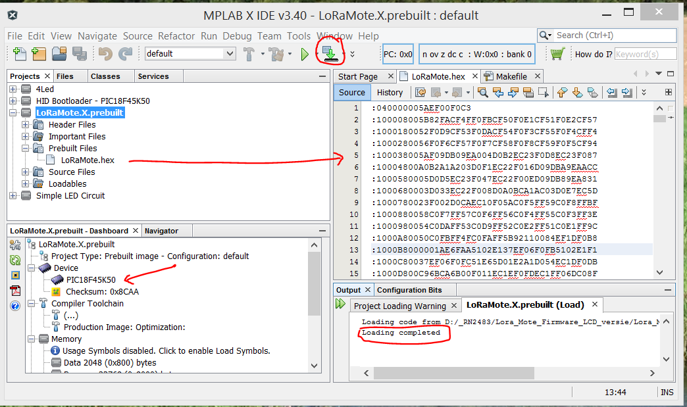
Task: Select the PIC18F45K50 device entry
Action: click(x=91, y=279)
